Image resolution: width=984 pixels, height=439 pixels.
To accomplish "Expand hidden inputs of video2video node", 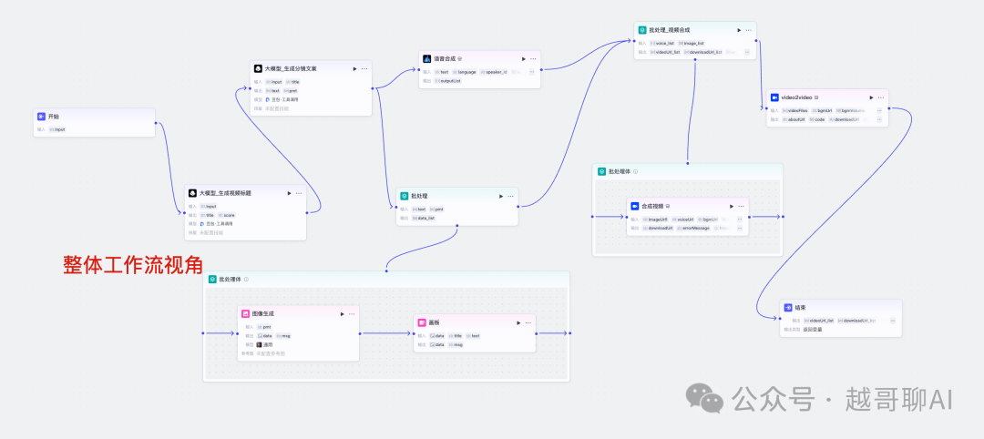I will pyautogui.click(x=880, y=111).
